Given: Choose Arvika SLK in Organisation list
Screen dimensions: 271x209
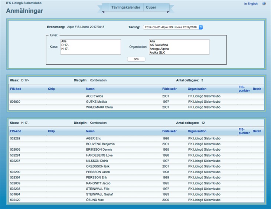Looking at the screenshot, I should 179,52.
